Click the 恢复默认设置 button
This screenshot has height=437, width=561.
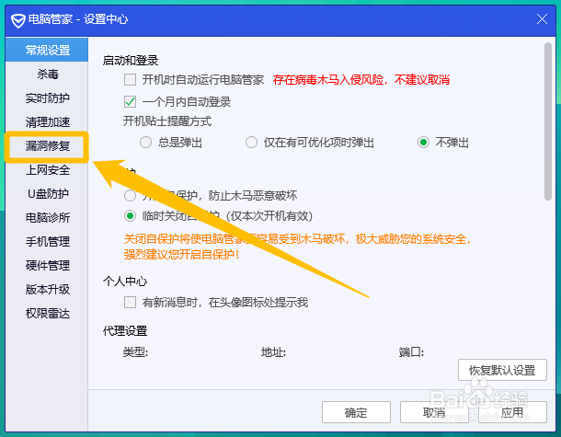[502, 370]
